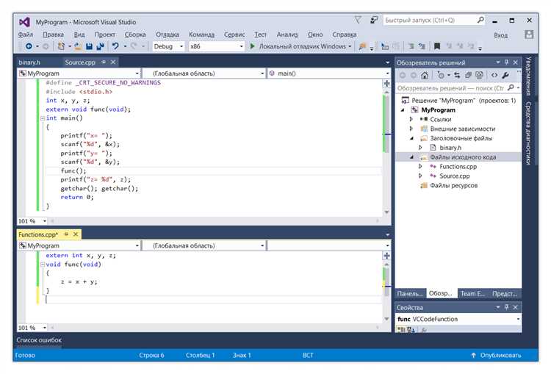Open the x86 platform dropdown
The height and width of the screenshot is (374, 551).
click(216, 46)
